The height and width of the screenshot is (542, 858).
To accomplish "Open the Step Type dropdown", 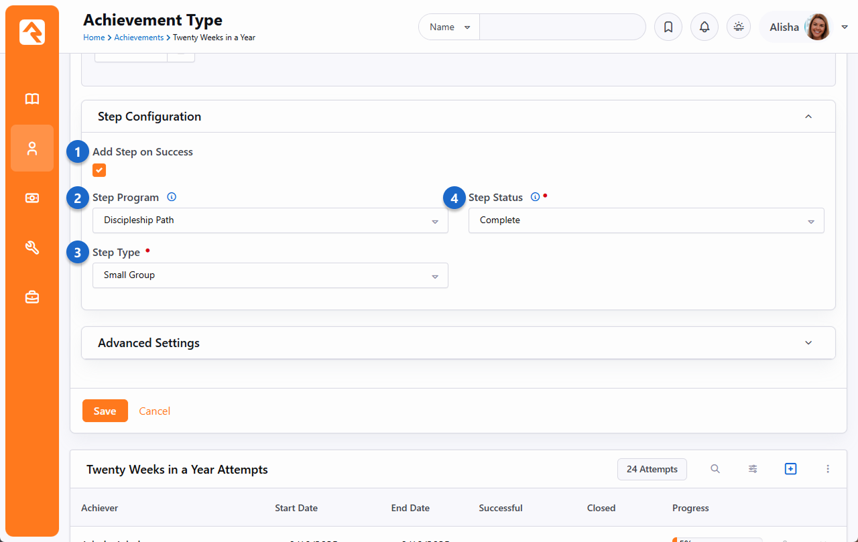I will pyautogui.click(x=270, y=275).
